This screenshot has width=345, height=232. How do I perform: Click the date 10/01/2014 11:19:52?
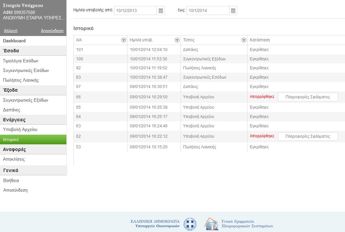[148, 68]
